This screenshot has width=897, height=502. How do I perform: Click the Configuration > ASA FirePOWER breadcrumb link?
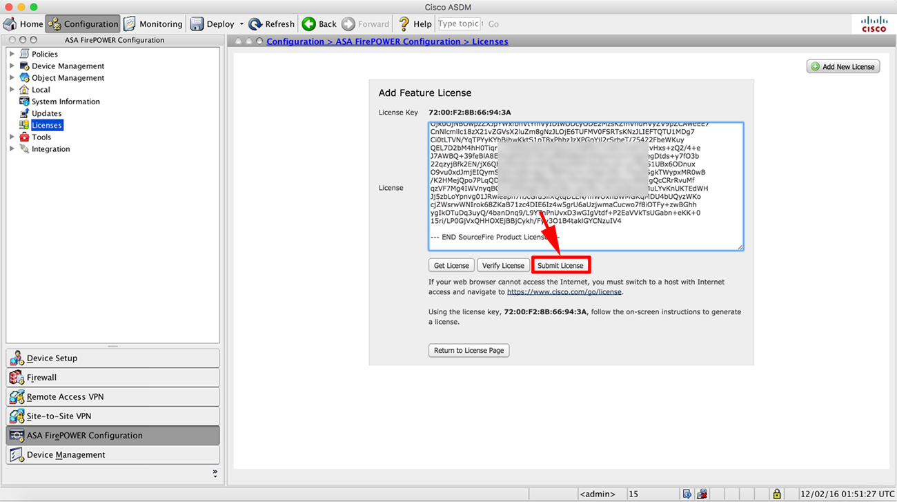[x=387, y=41]
